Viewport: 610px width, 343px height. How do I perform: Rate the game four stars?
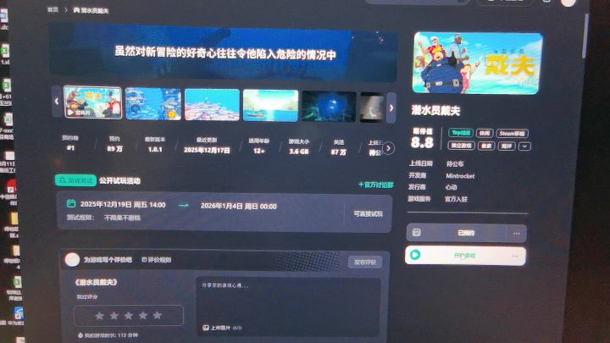143,315
